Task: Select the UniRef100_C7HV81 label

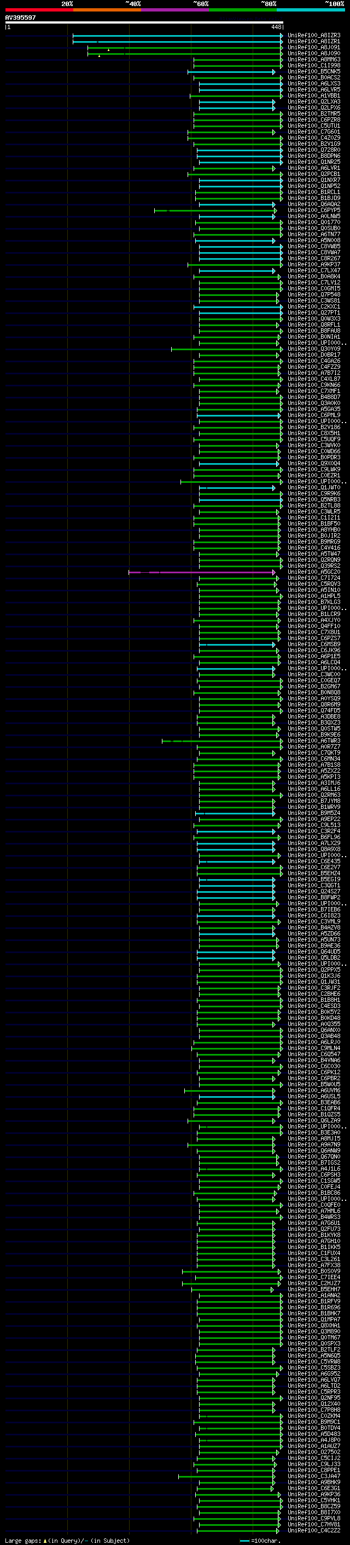Action: click(x=314, y=1524)
